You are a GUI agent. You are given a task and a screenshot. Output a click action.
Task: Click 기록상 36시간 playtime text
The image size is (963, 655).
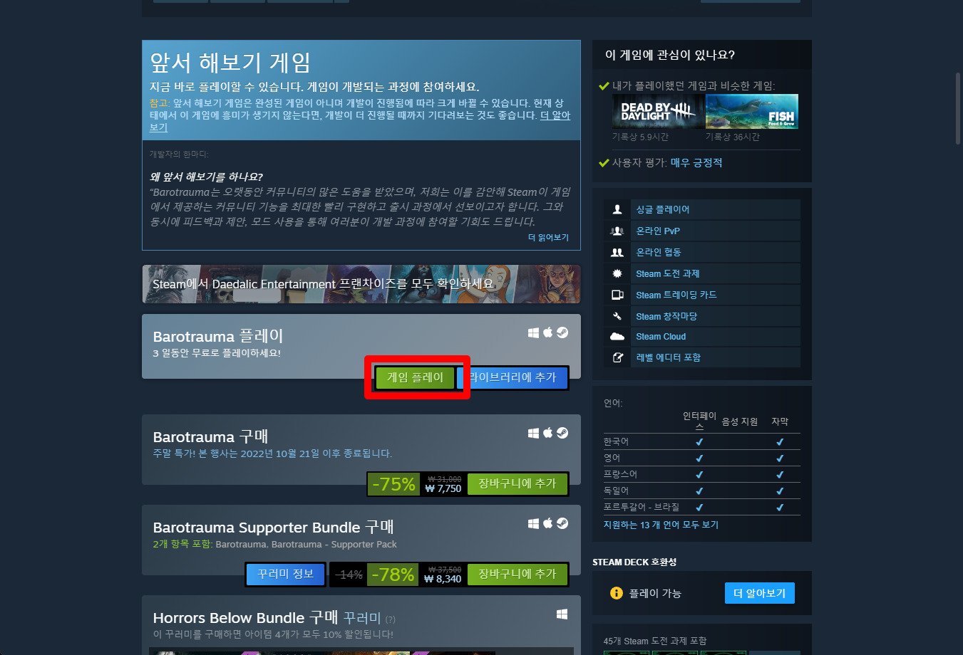[733, 137]
